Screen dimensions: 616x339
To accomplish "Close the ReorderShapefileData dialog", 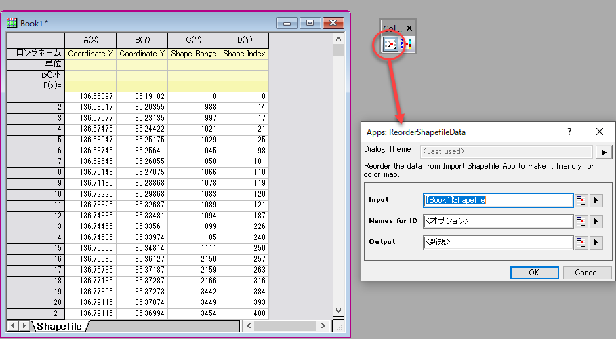I will (600, 132).
